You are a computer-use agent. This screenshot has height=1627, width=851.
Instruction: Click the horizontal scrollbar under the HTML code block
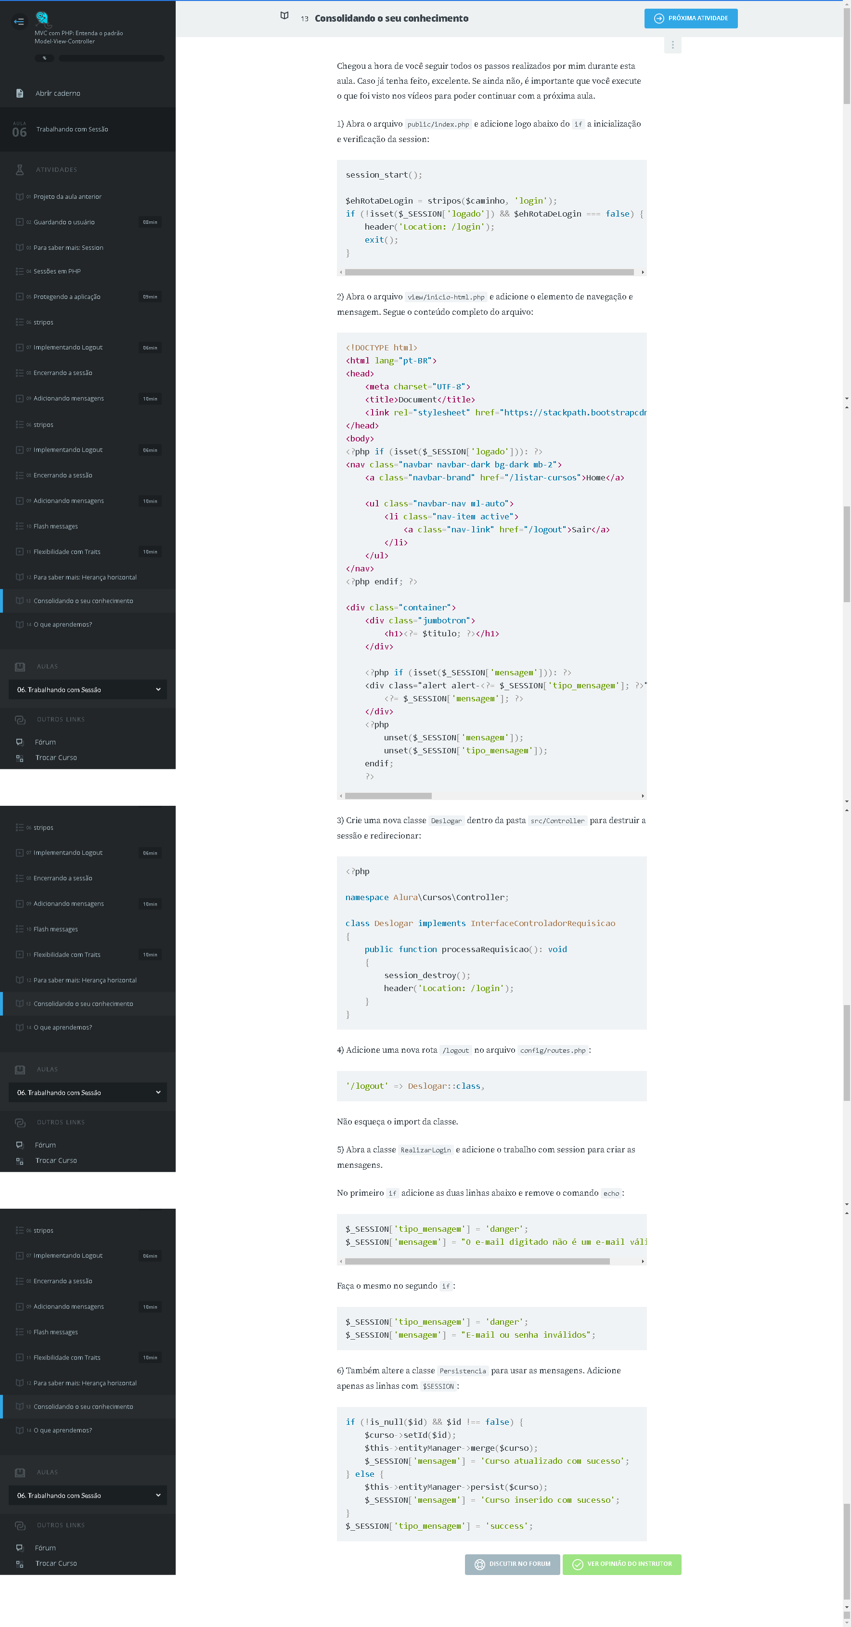[388, 796]
